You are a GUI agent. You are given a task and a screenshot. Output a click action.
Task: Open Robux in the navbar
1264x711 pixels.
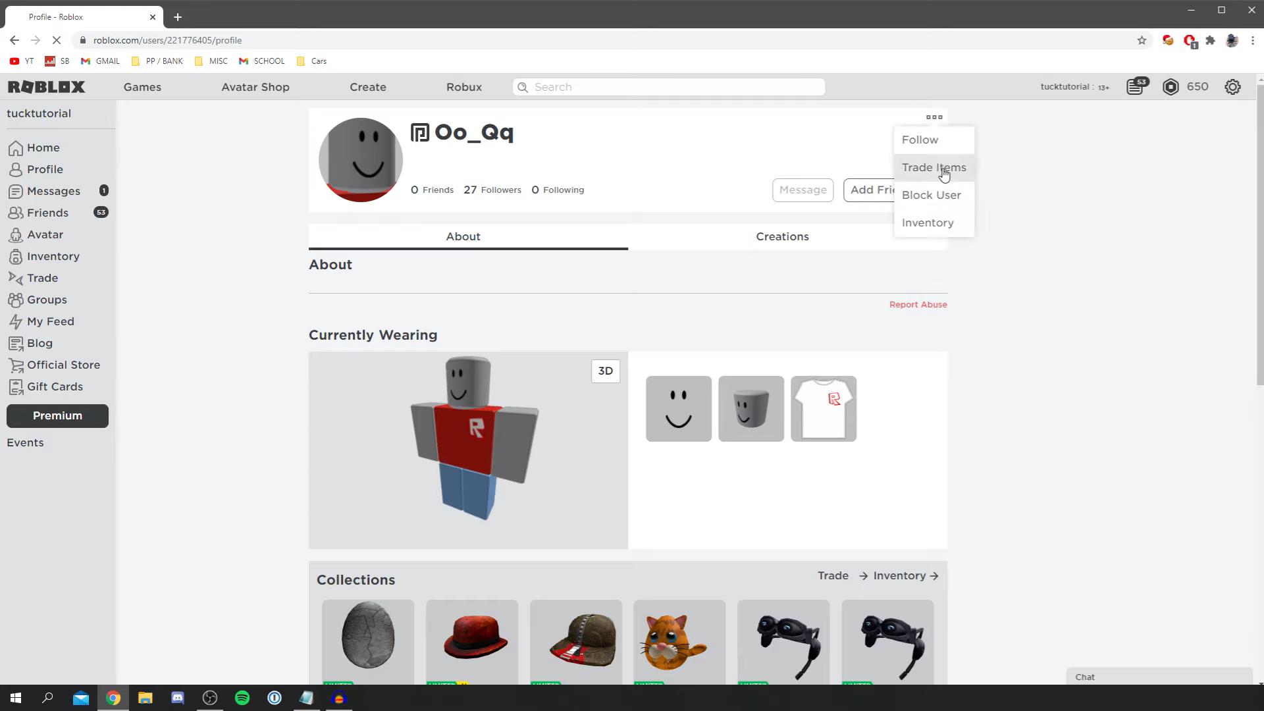(x=464, y=87)
